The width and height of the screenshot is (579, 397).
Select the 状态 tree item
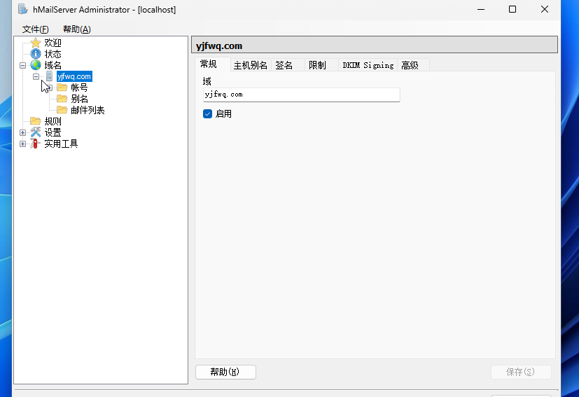click(x=53, y=54)
